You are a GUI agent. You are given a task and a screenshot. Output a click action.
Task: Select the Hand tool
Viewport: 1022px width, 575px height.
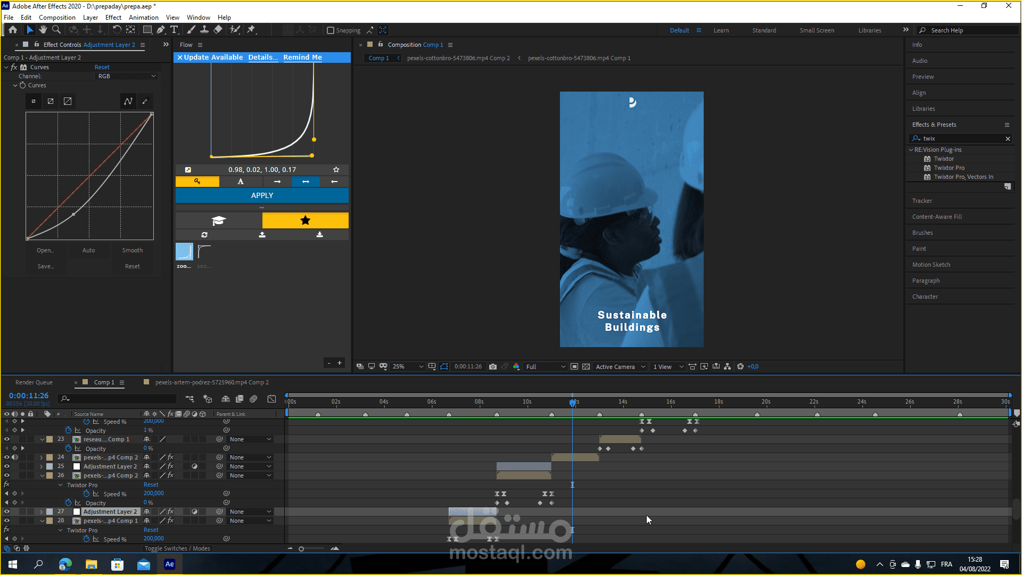[43, 30]
